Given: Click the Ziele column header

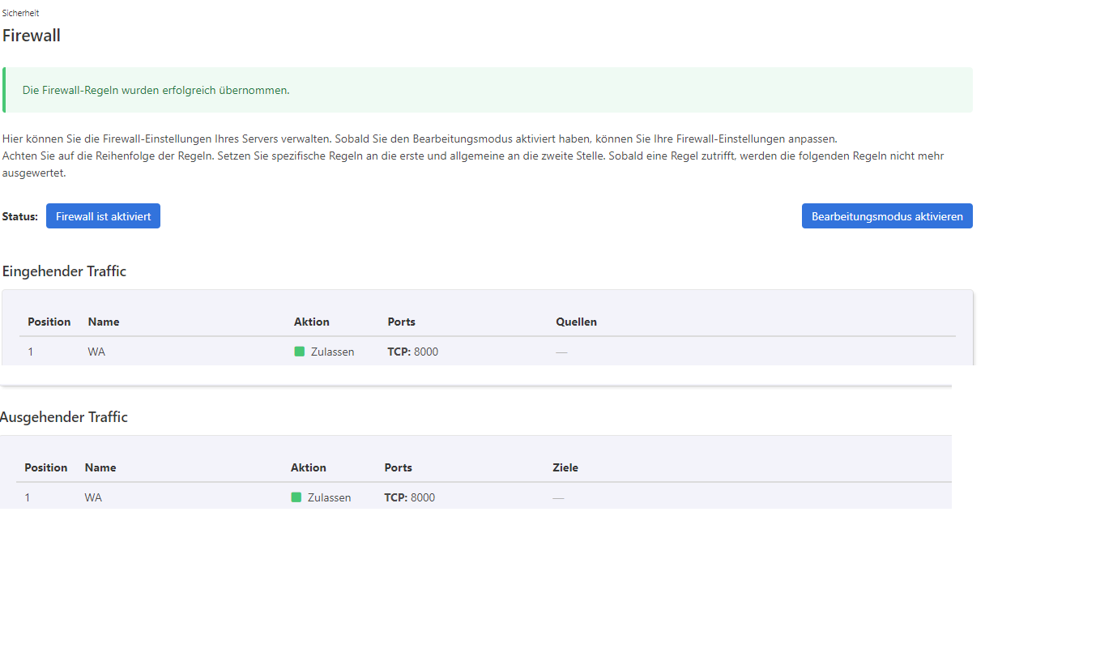Looking at the screenshot, I should (565, 467).
